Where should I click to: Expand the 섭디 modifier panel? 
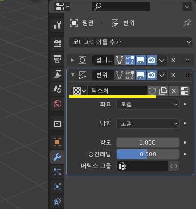(x=73, y=60)
